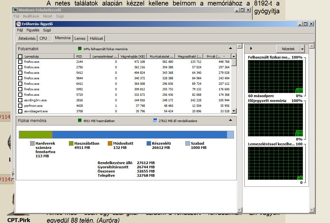This screenshot has width=330, height=223.
Task: Open Nézet menu in Windows Feladatkezelő
Action: click(x=48, y=16)
